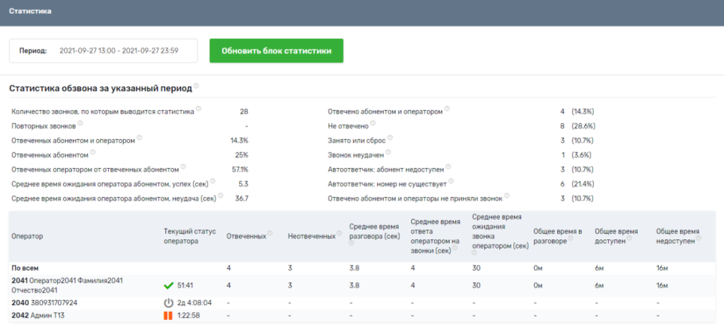724x327 pixels.
Task: Select operator row '2040 380931707924'
Action: pyautogui.click(x=45, y=302)
